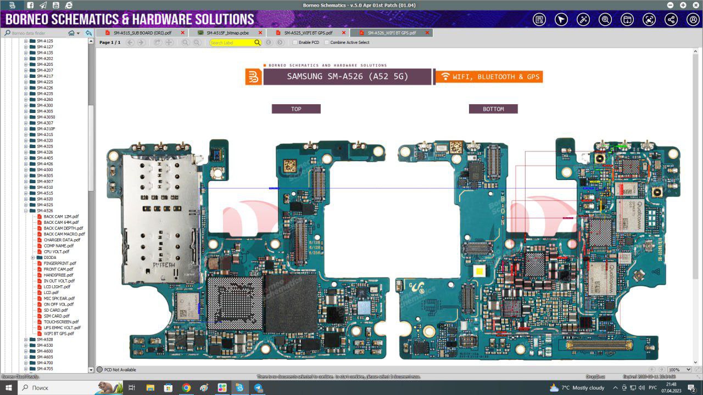The image size is (703, 395).
Task: Close the SM-A526_WIFI BT GPS.pdf tab
Action: click(427, 33)
